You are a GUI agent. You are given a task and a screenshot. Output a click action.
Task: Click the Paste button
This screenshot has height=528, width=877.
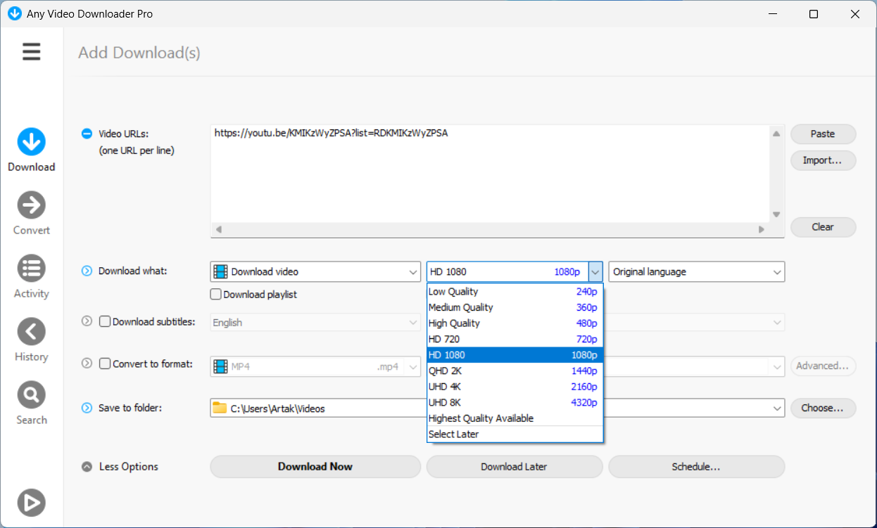click(823, 134)
